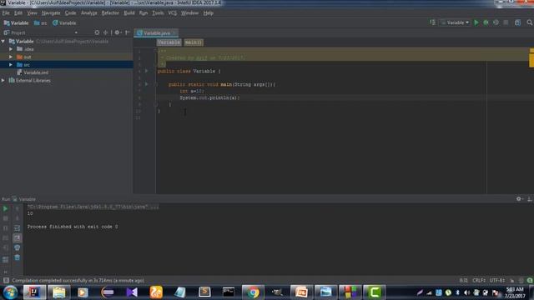This screenshot has height=300, width=534.
Task: Restore layout icon in Run panel
Action: point(6,260)
